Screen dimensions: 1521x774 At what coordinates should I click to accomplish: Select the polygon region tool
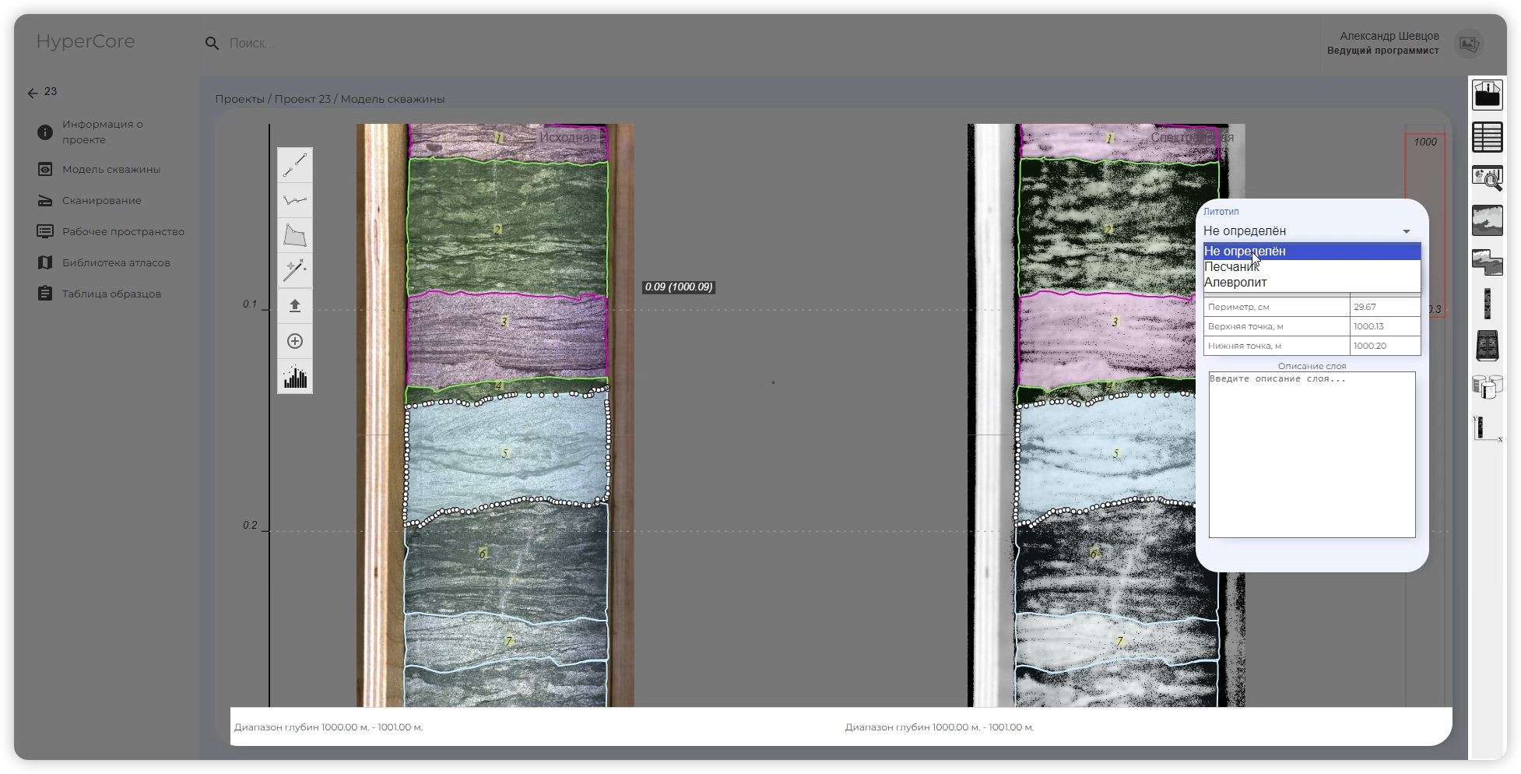click(x=295, y=235)
